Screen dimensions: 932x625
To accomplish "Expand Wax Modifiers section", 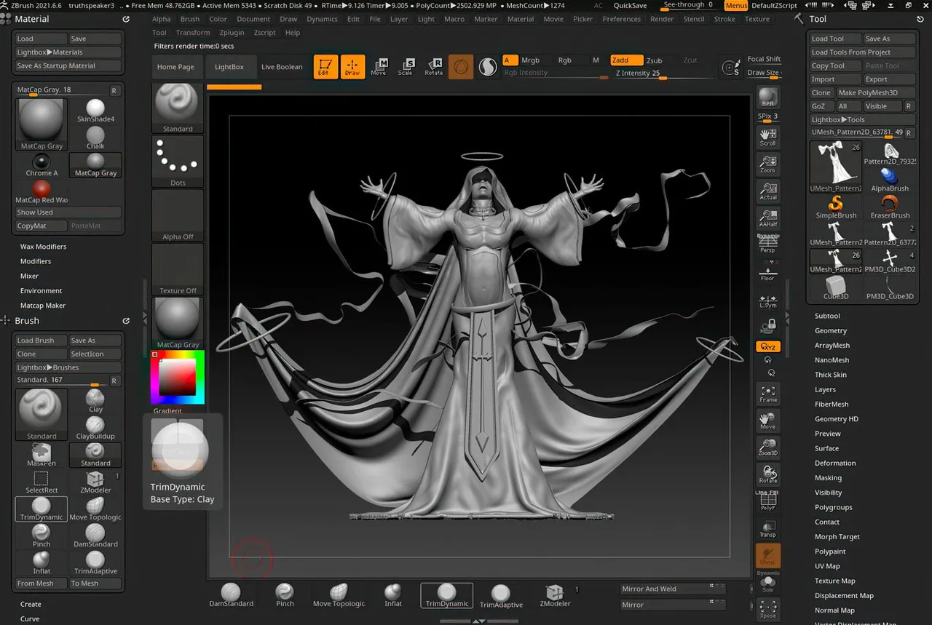I will click(43, 247).
